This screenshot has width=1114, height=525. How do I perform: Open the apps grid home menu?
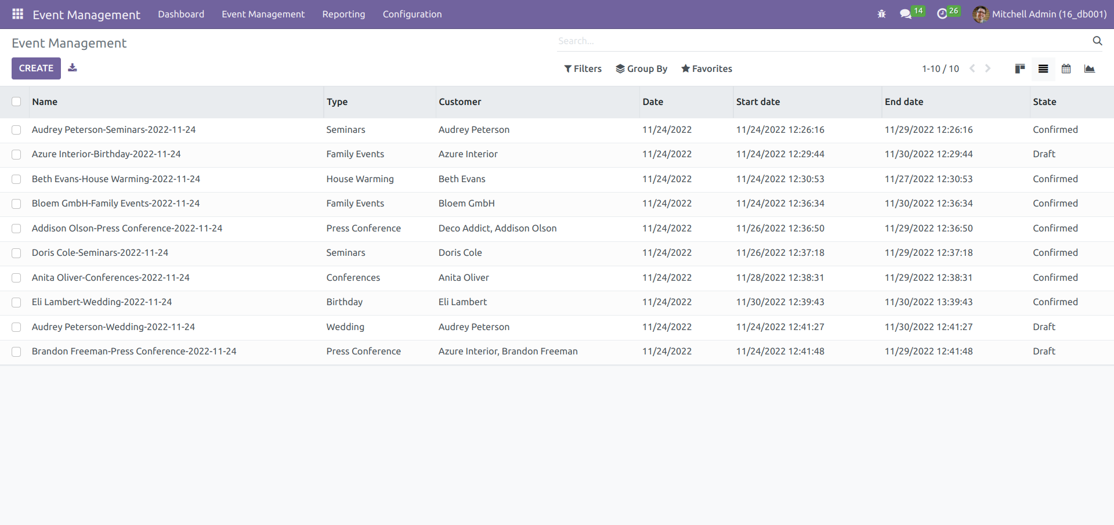point(17,14)
